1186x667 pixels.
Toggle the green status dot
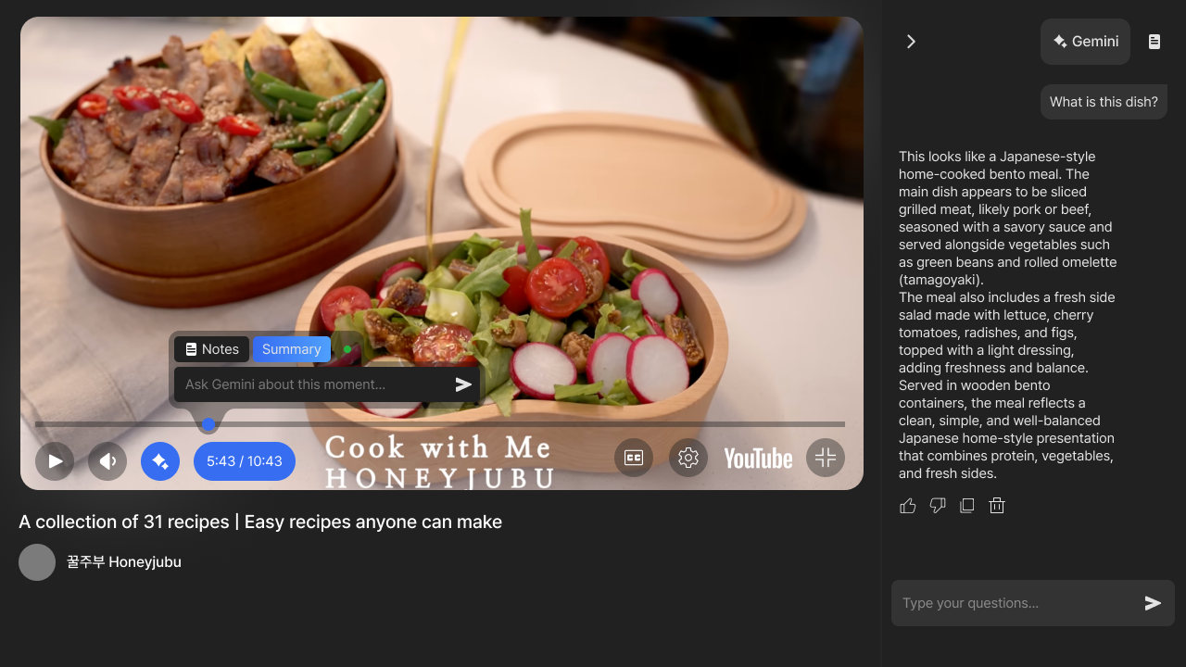pos(347,349)
